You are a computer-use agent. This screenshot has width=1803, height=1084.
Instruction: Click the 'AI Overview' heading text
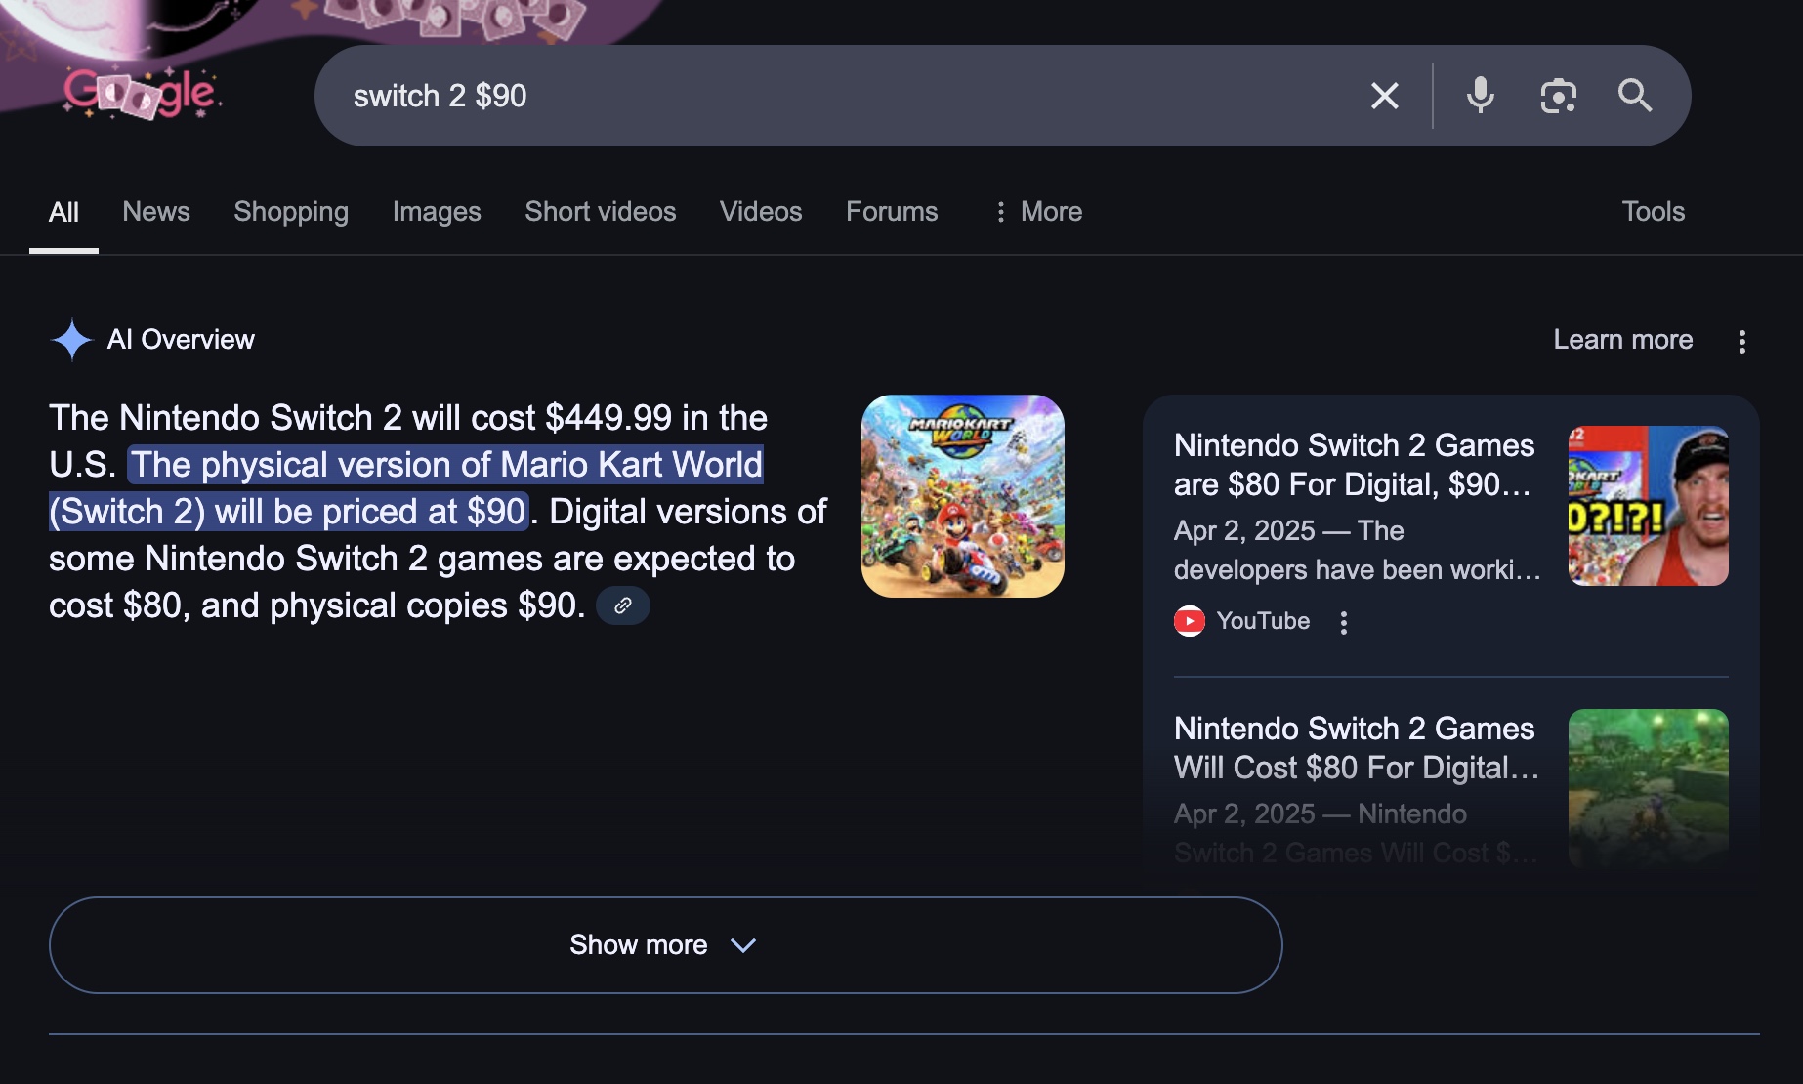point(181,340)
